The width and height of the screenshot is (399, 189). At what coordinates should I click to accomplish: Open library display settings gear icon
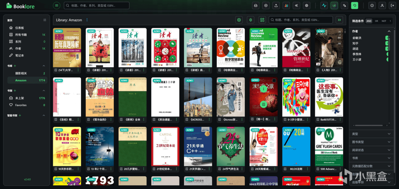(239, 20)
